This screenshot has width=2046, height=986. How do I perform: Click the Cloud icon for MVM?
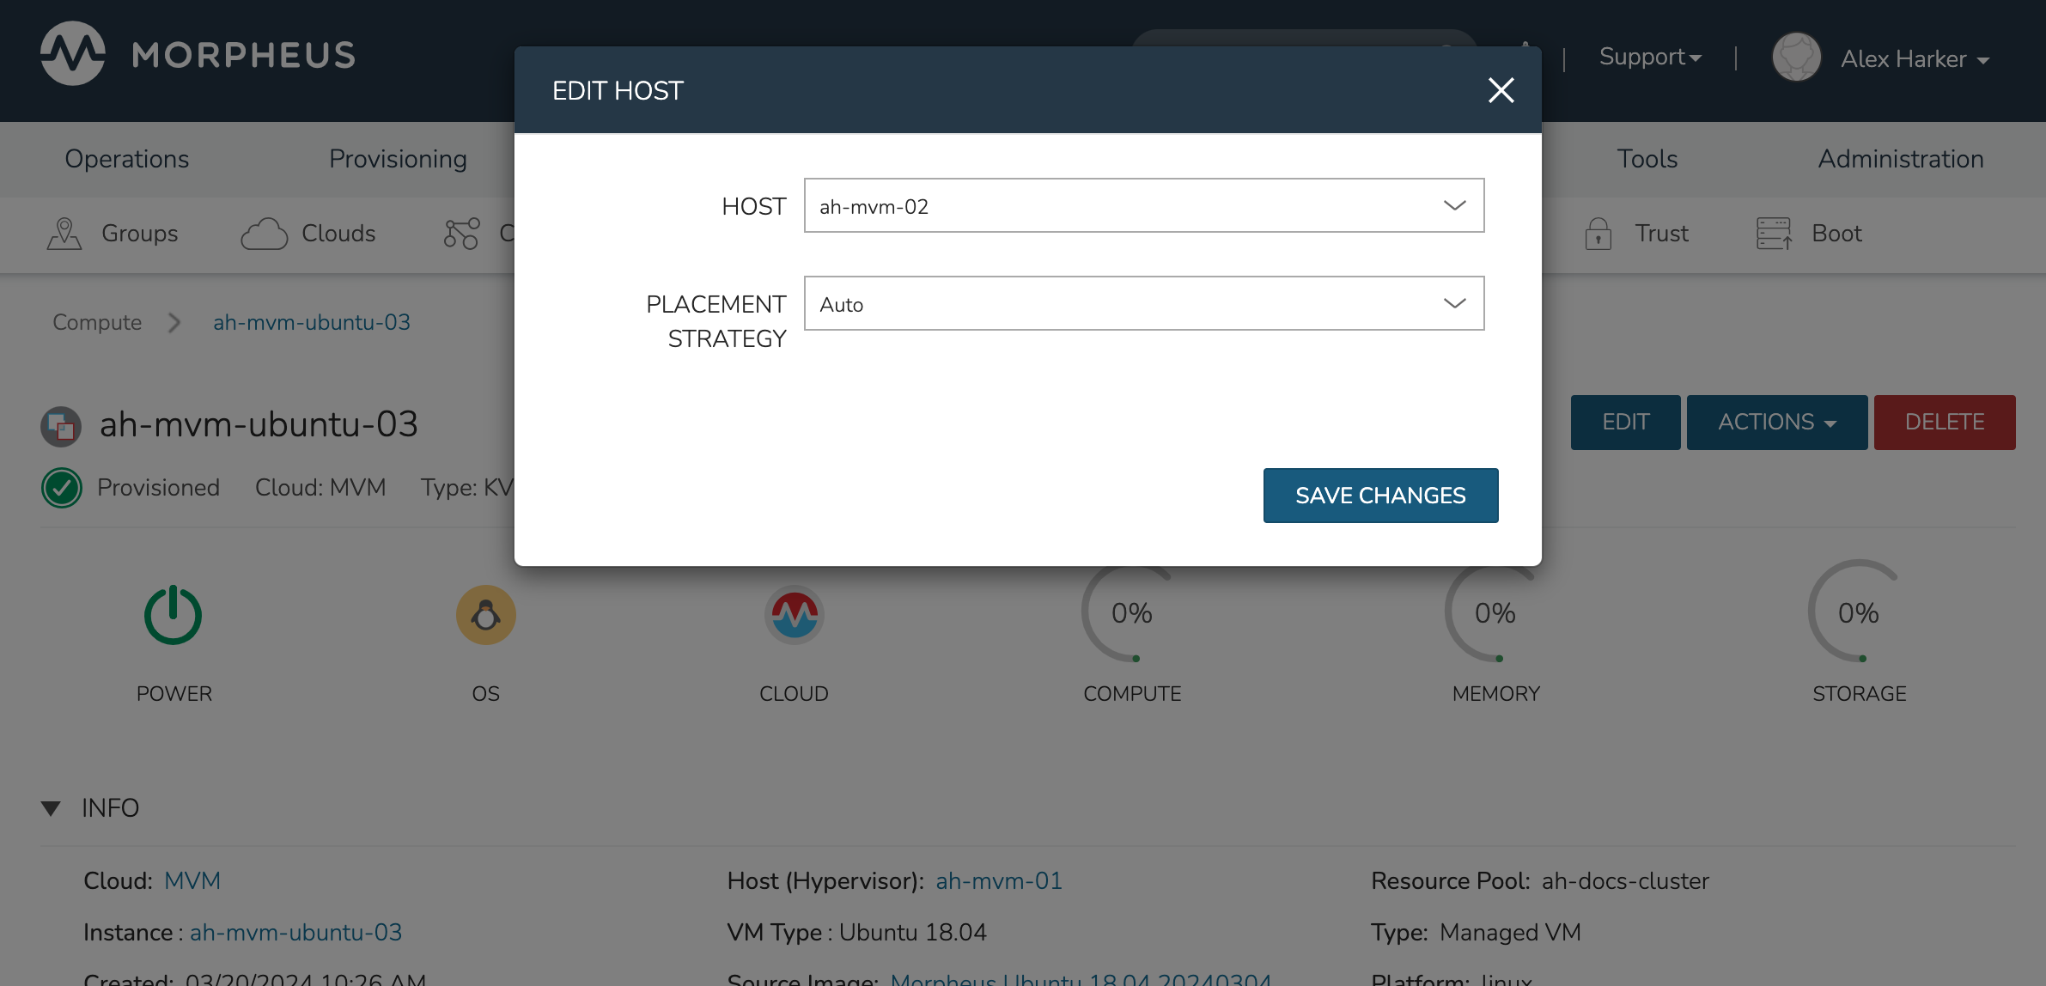[795, 613]
